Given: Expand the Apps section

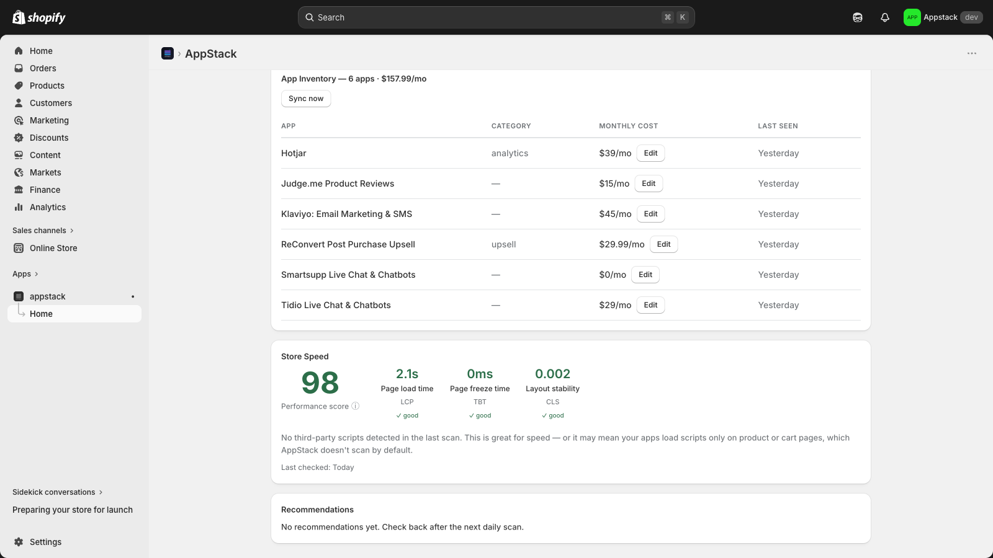Looking at the screenshot, I should 25,274.
